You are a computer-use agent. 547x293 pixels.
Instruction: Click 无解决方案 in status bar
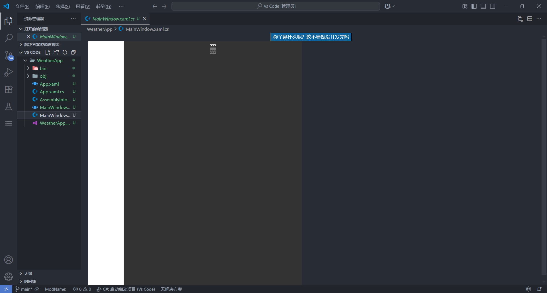(171, 289)
